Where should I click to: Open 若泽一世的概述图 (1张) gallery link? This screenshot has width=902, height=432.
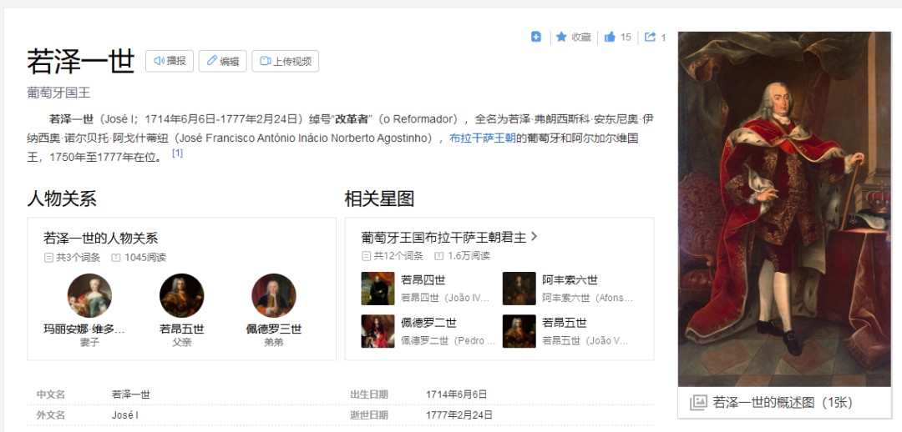pyautogui.click(x=783, y=402)
